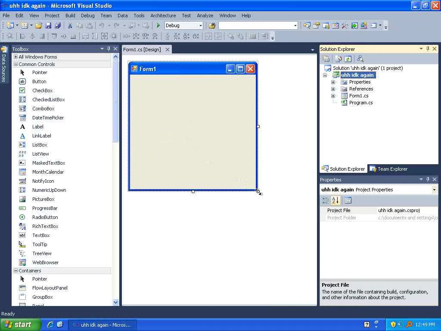Select the Form1.cs [Design] tab
The image size is (441, 331).
(142, 50)
